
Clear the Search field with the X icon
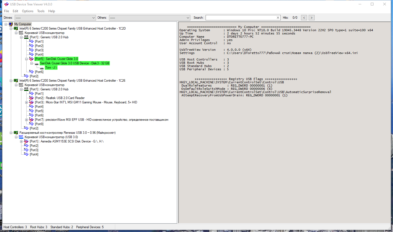pos(278,18)
